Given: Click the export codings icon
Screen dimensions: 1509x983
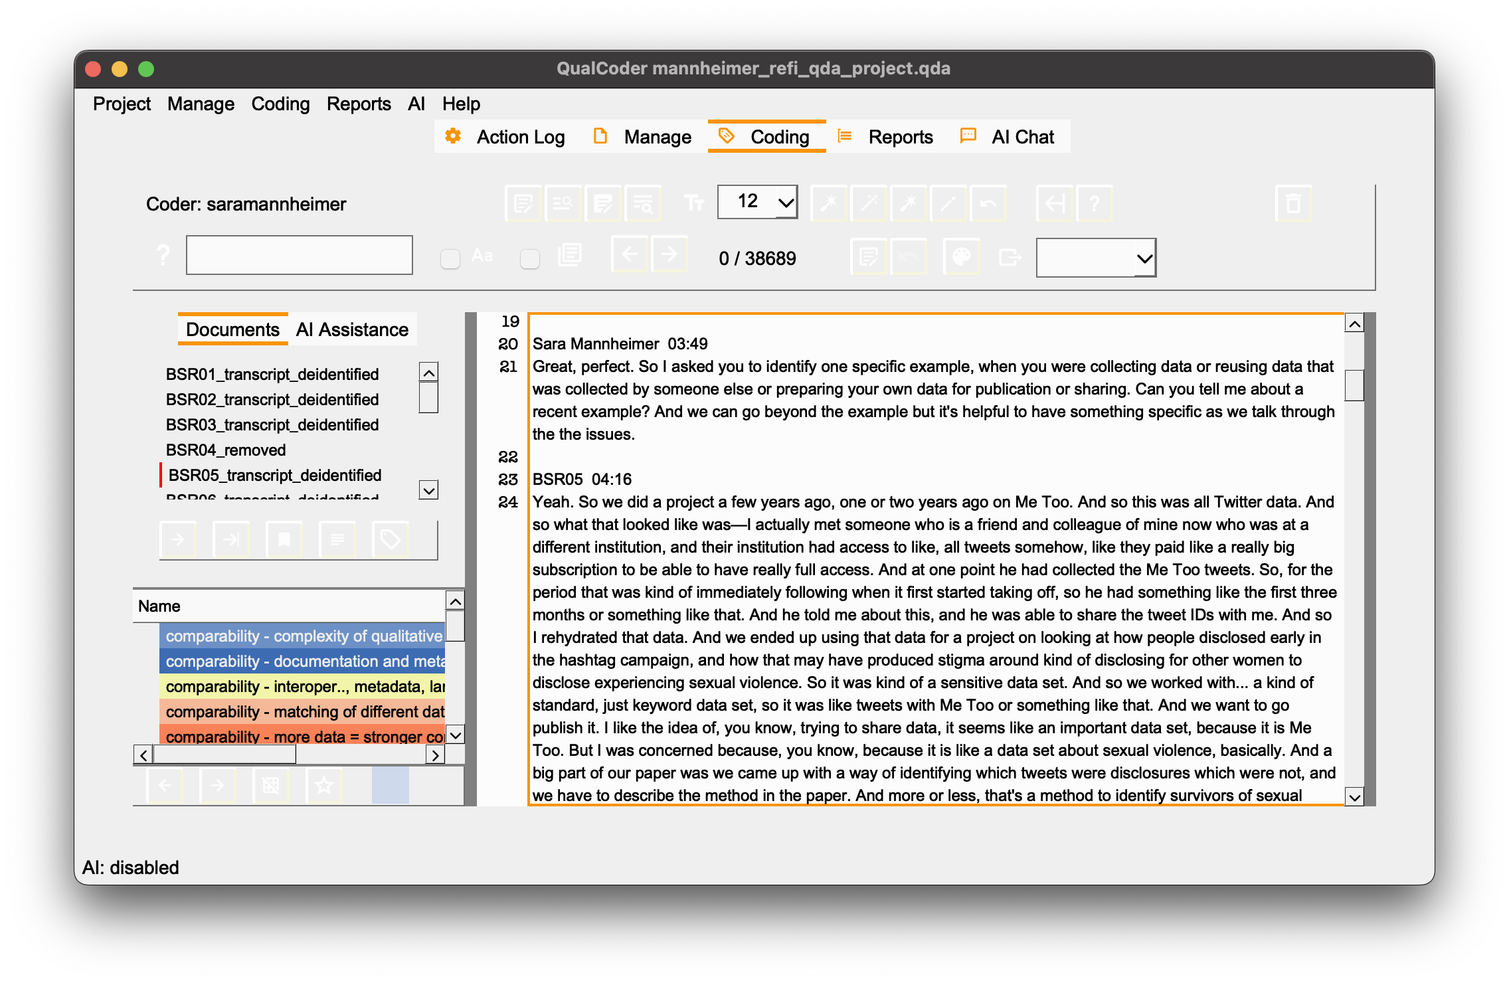Looking at the screenshot, I should click(x=1012, y=258).
